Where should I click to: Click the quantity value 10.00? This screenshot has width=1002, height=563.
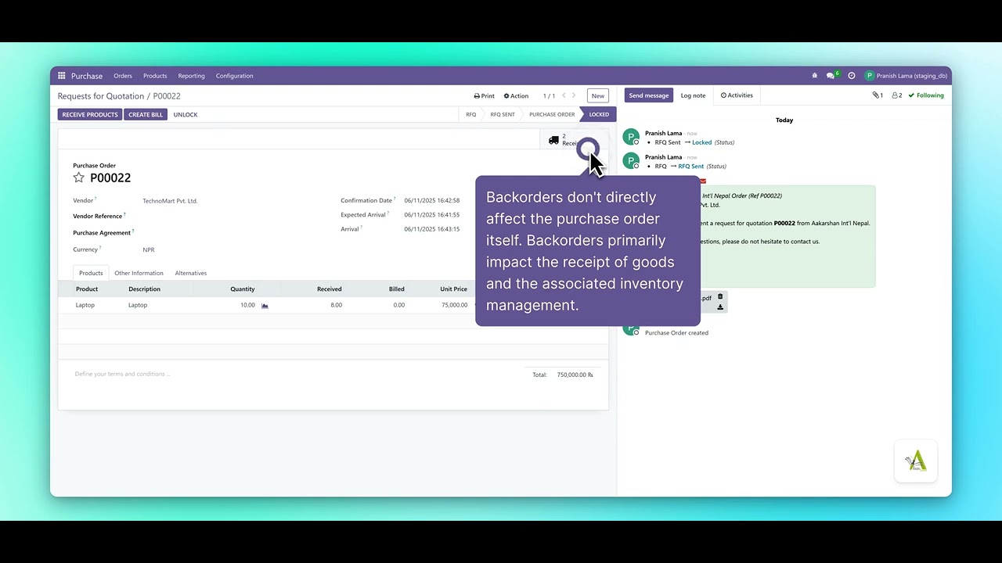coord(247,305)
